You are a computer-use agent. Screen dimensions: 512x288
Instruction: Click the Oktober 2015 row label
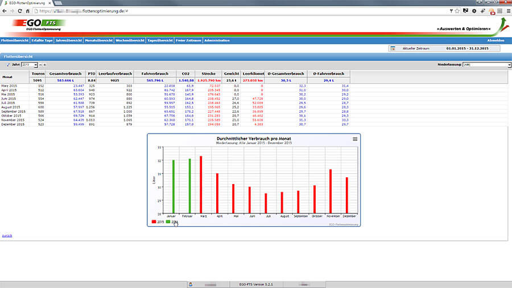11,116
